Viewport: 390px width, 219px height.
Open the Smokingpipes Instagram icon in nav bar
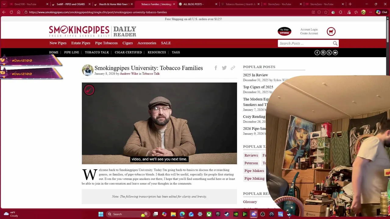(x=323, y=53)
